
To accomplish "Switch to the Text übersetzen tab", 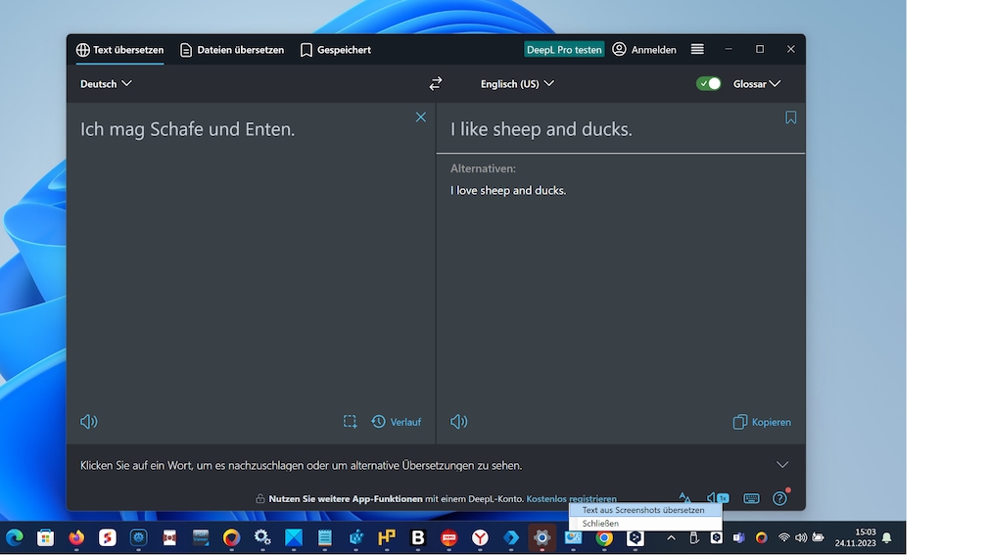I will (119, 50).
